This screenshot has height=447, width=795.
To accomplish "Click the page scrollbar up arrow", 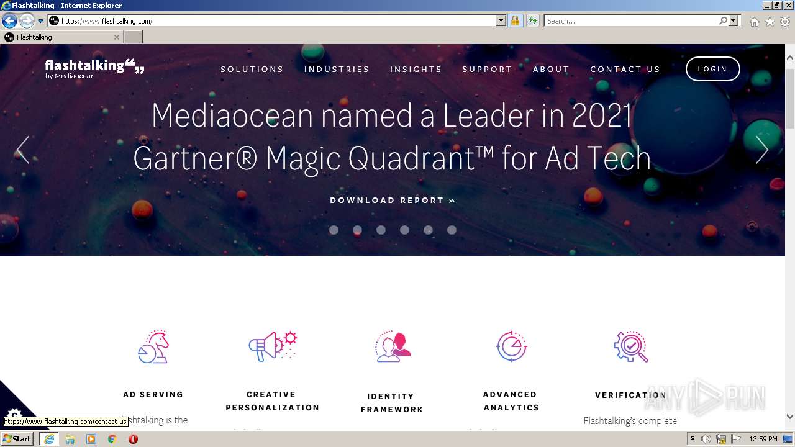I will pyautogui.click(x=790, y=57).
